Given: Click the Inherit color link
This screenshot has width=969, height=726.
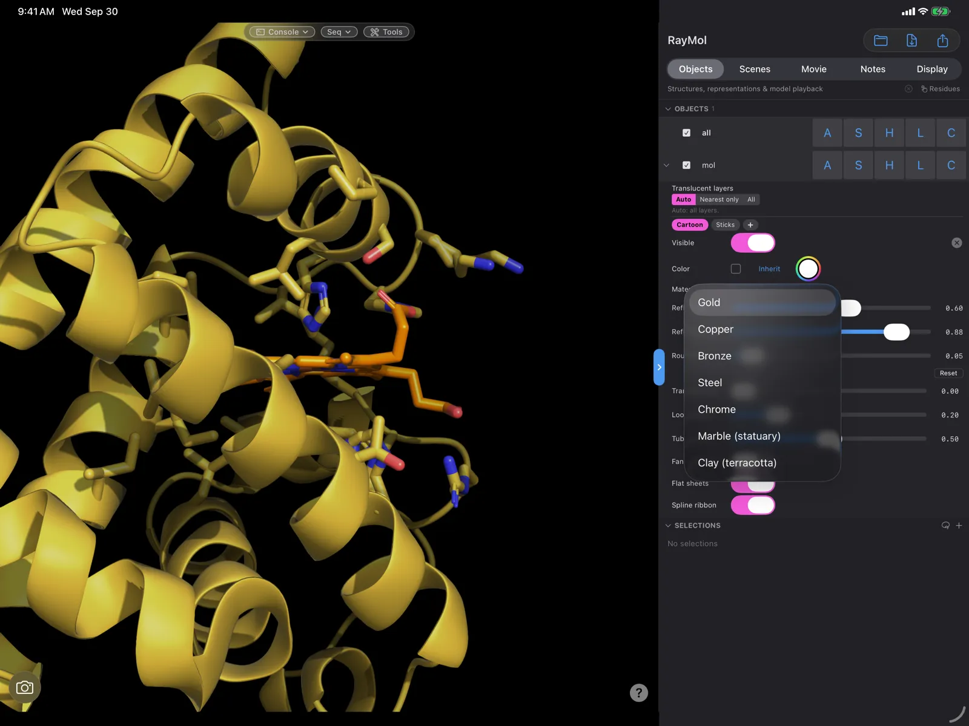Looking at the screenshot, I should tap(769, 269).
